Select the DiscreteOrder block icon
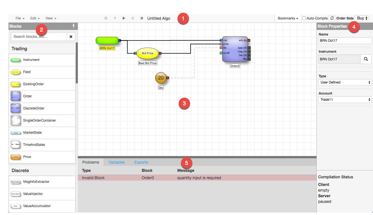Screen dimensions: 373x215 click(16, 108)
